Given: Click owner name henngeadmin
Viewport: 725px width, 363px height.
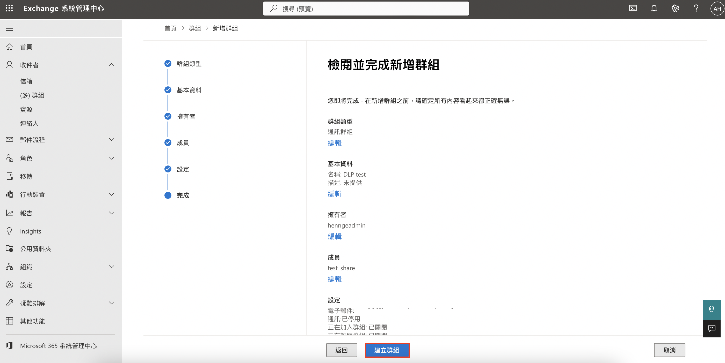Looking at the screenshot, I should 346,225.
